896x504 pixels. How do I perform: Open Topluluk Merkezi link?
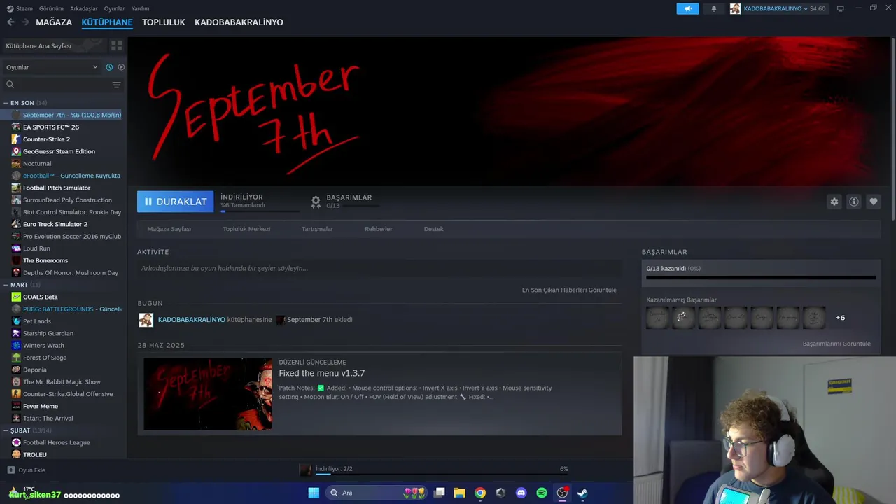(246, 229)
